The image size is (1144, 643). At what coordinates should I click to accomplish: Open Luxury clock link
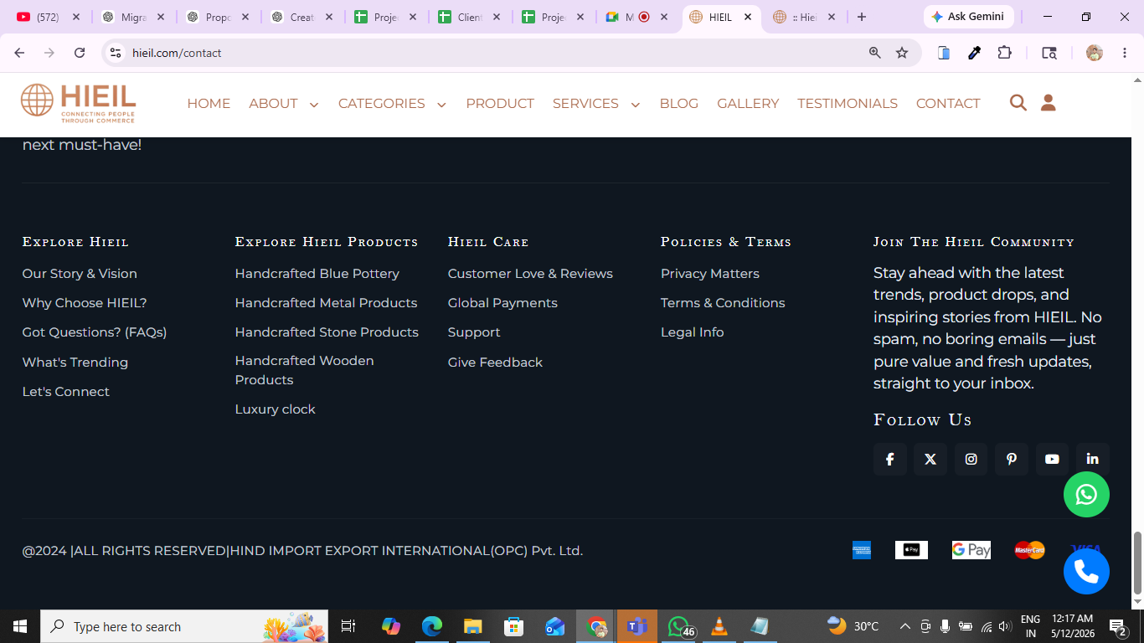pos(276,409)
